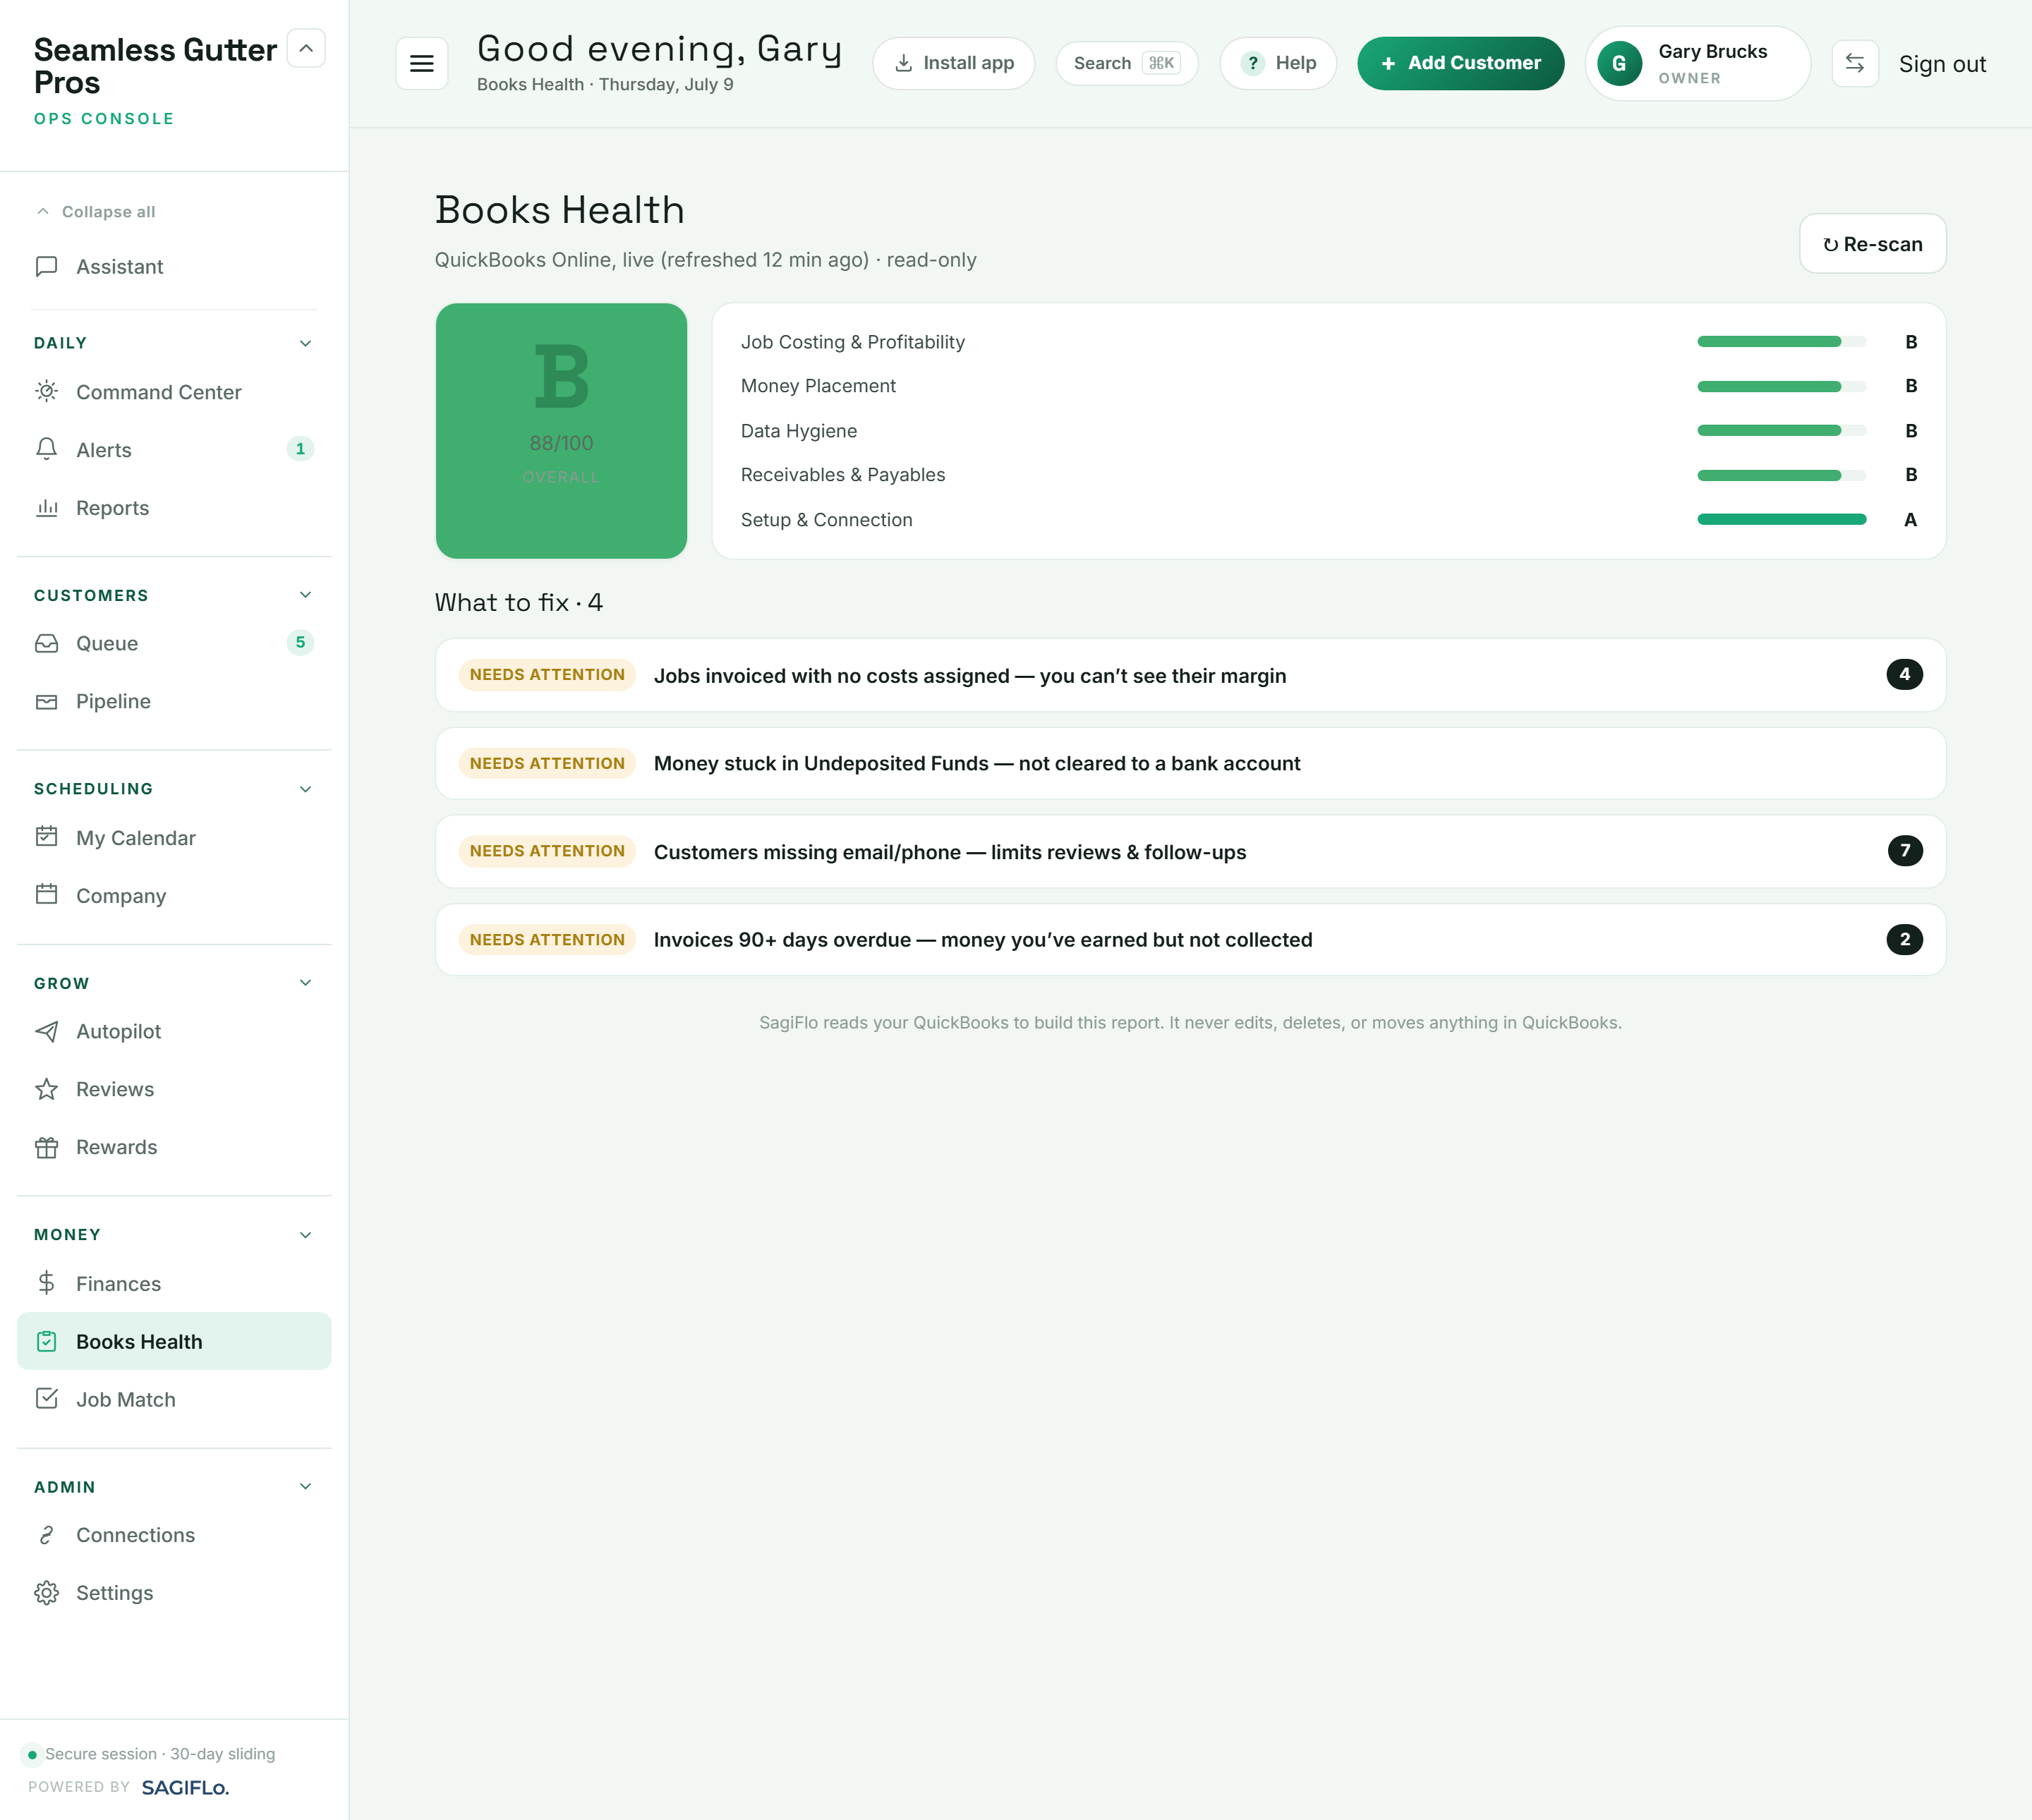2032x1820 pixels.
Task: Open Connections under Admin
Action: (174, 1535)
